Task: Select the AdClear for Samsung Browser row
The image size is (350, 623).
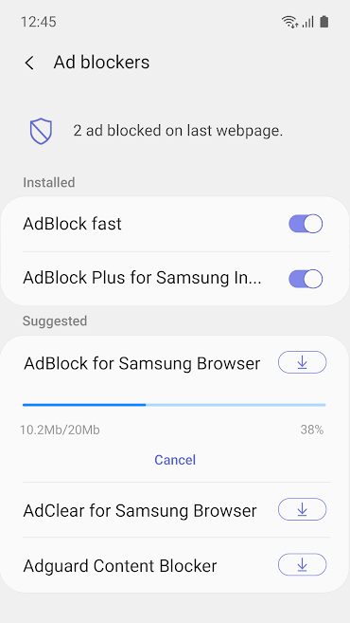Action: [175, 510]
